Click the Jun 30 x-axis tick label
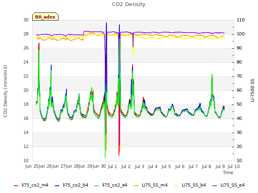Image resolution: width=258 pixels, height=193 pixels. tap(100, 166)
